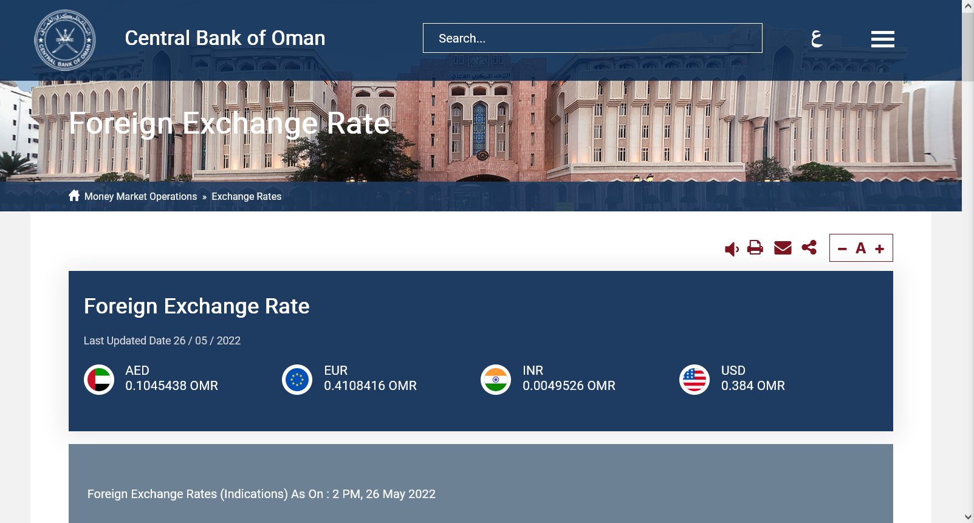Click the Exchange Rates breadcrumb link
The image size is (974, 523).
click(246, 197)
